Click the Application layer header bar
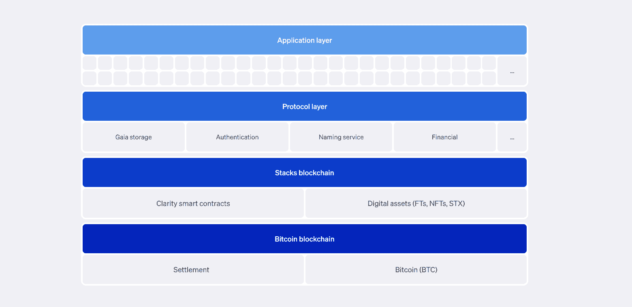Viewport: 632px width, 307px height. click(305, 40)
